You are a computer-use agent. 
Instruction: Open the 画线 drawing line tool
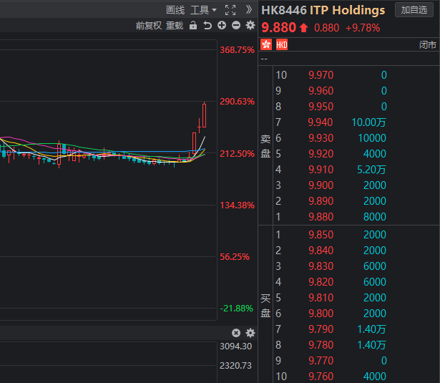coord(175,11)
